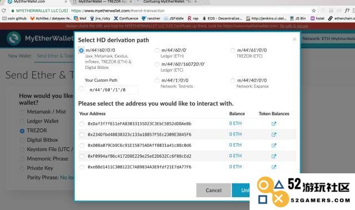The image size is (355, 210).
Task: Open the Confluence bookmark
Action: (x=126, y=18)
